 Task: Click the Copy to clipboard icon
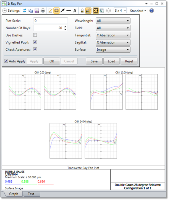31,11
